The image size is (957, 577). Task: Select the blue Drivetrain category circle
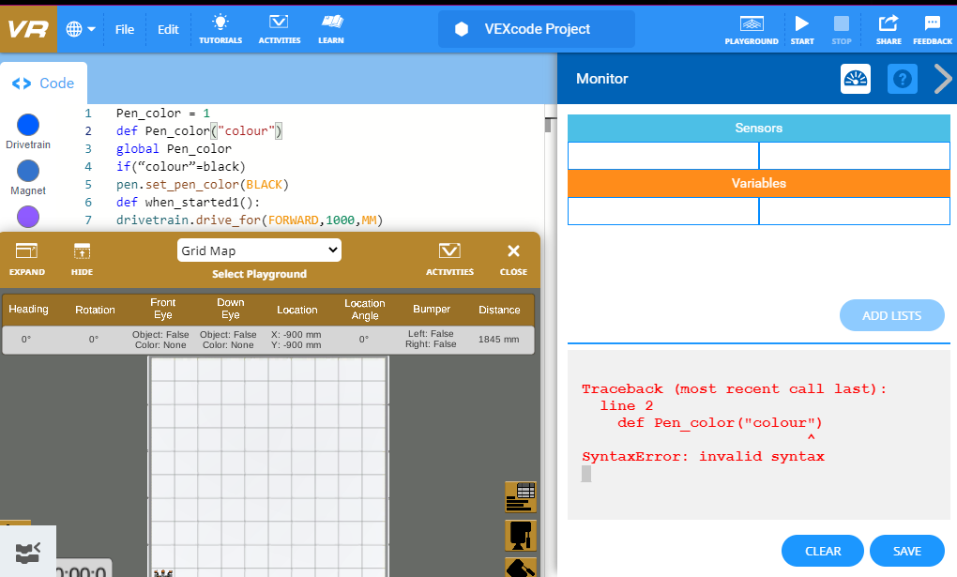tap(28, 125)
